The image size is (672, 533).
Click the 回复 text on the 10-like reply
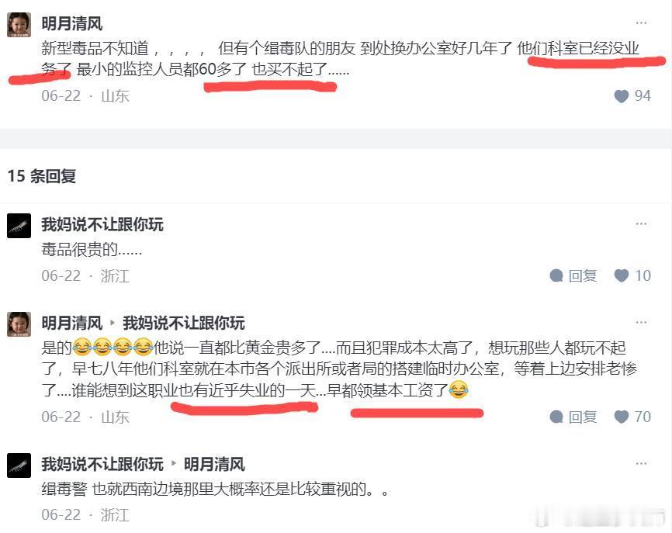point(583,275)
